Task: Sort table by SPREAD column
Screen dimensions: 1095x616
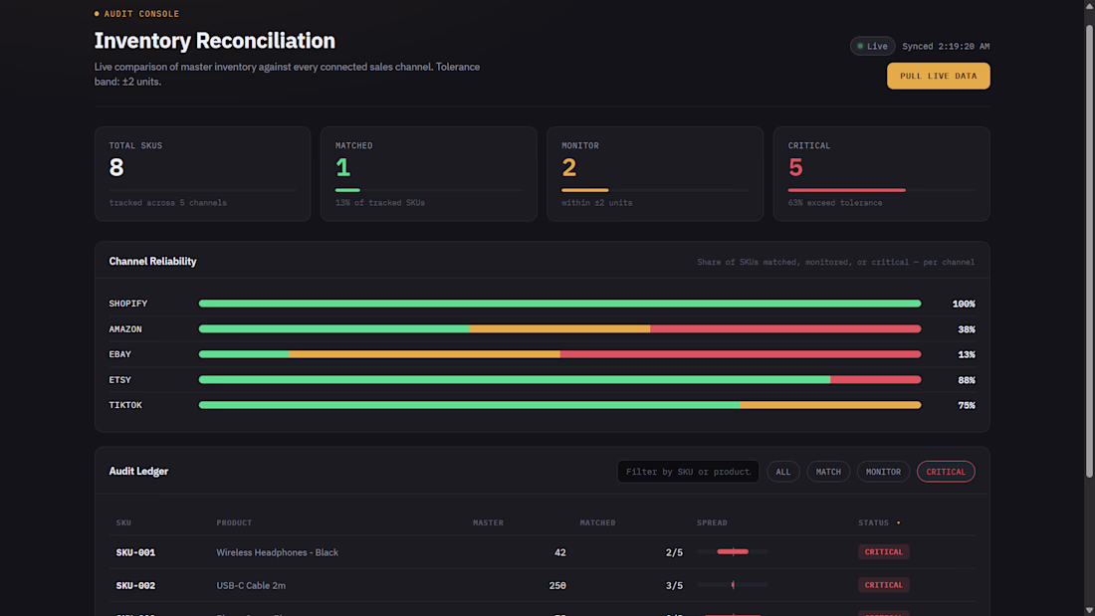Action: pyautogui.click(x=712, y=522)
